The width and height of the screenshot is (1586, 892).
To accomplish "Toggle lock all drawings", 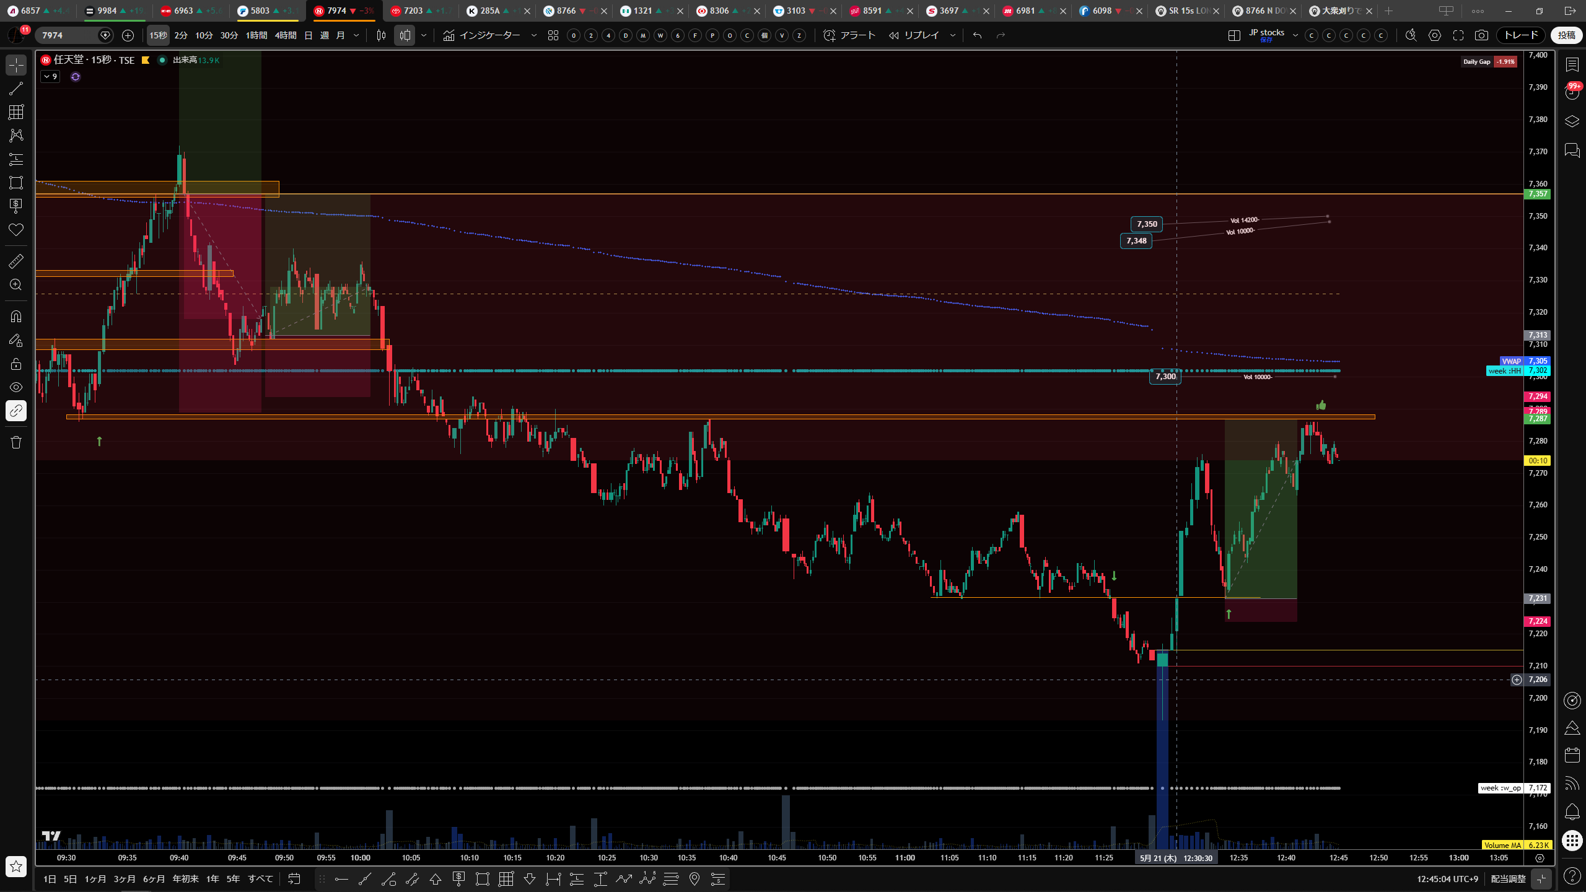I will tap(16, 364).
